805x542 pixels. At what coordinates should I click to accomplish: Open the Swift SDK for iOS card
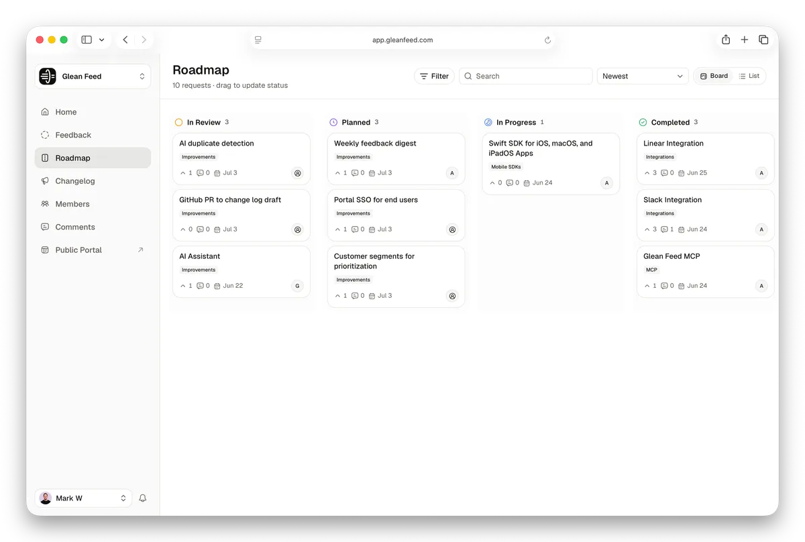(551, 164)
